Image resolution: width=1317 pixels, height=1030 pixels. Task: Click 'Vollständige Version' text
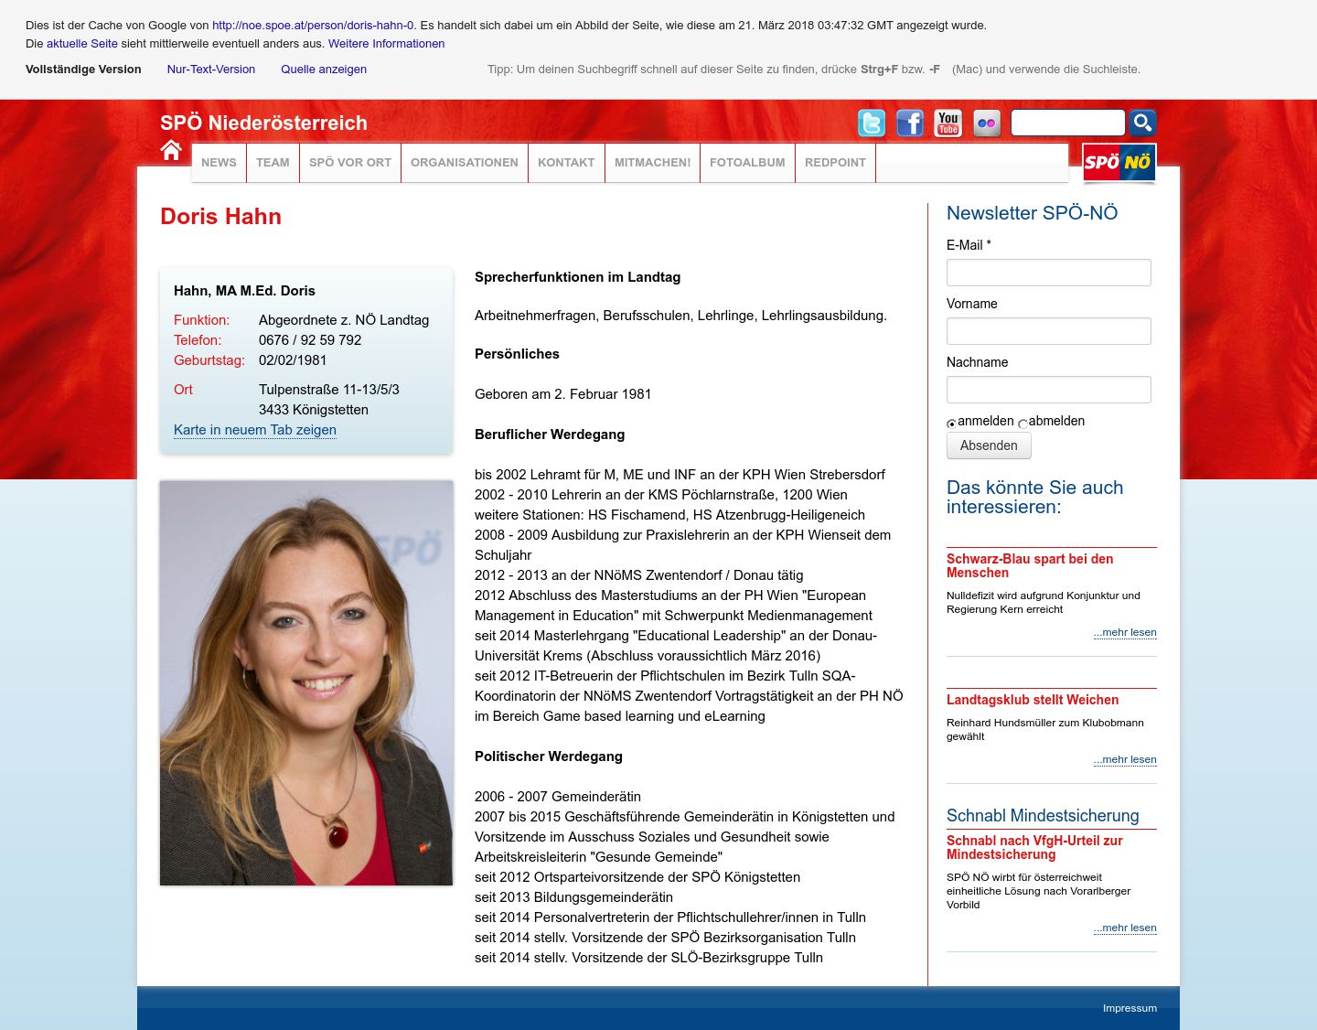coord(83,70)
